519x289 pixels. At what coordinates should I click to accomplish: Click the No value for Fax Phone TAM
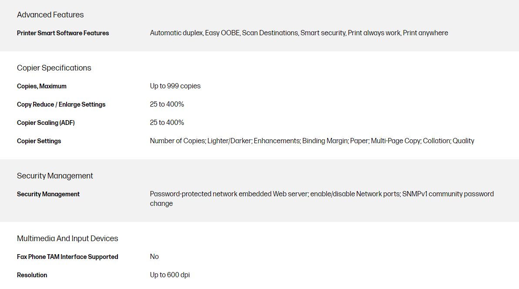point(154,257)
